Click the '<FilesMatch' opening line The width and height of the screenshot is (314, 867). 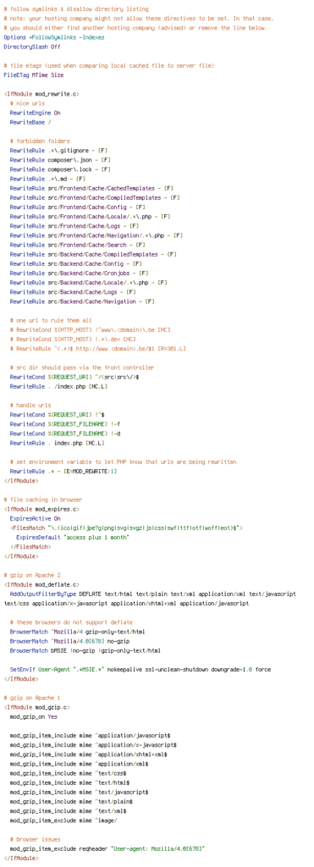point(126,527)
